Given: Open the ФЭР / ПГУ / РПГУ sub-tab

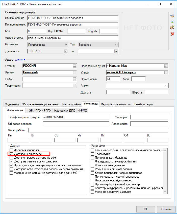Looking at the screenshot, I should [x=39, y=111].
